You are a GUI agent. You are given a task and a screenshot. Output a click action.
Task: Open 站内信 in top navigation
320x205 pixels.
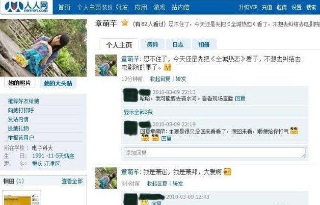[x=180, y=7]
